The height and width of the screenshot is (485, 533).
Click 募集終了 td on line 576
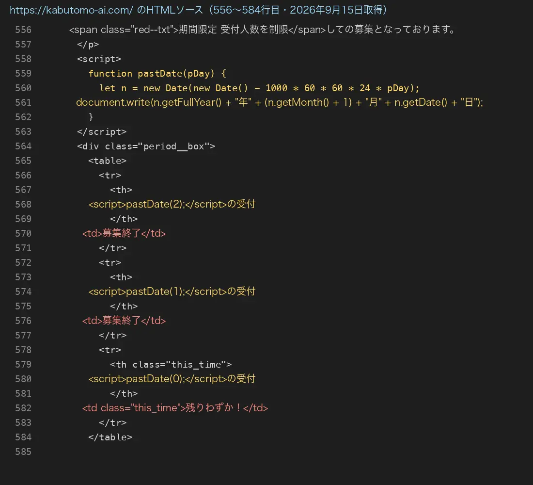click(124, 321)
